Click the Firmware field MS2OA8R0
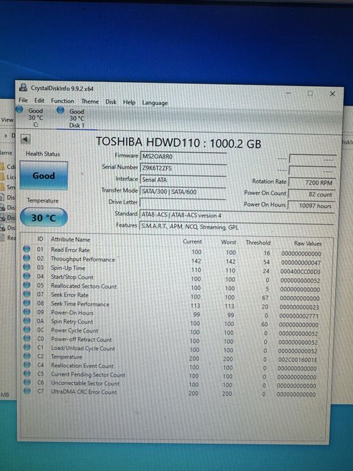Viewport: 353px width, 471px height. tap(184, 157)
